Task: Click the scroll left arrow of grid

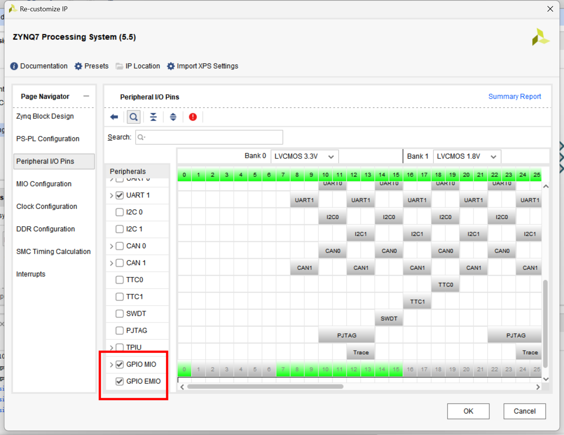Action: click(182, 387)
